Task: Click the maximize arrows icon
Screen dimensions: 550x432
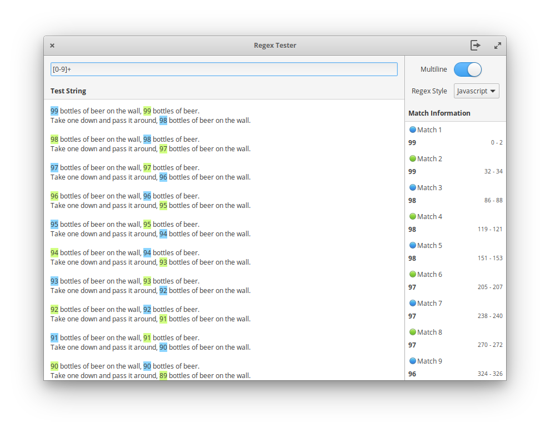Action: (497, 46)
